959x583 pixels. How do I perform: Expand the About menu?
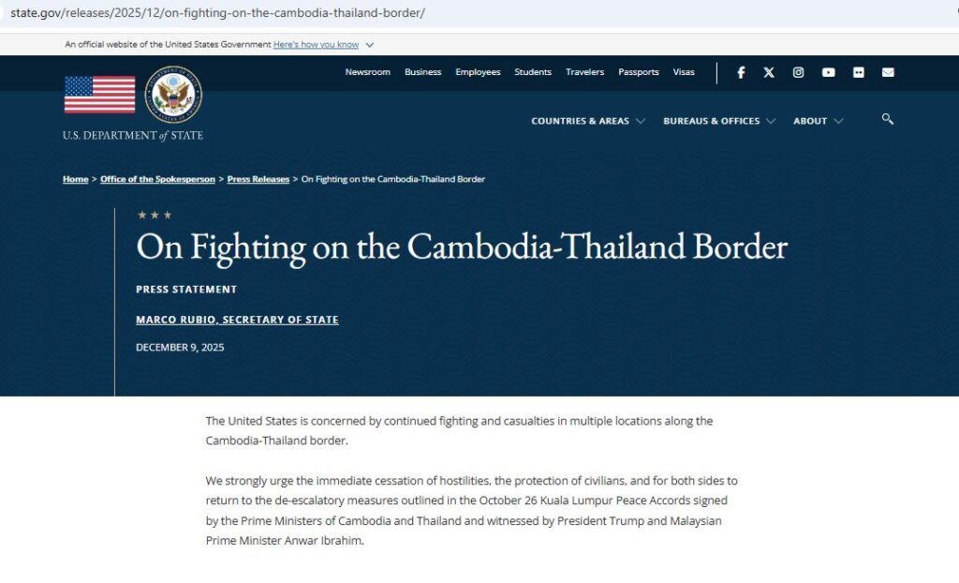pyautogui.click(x=818, y=121)
